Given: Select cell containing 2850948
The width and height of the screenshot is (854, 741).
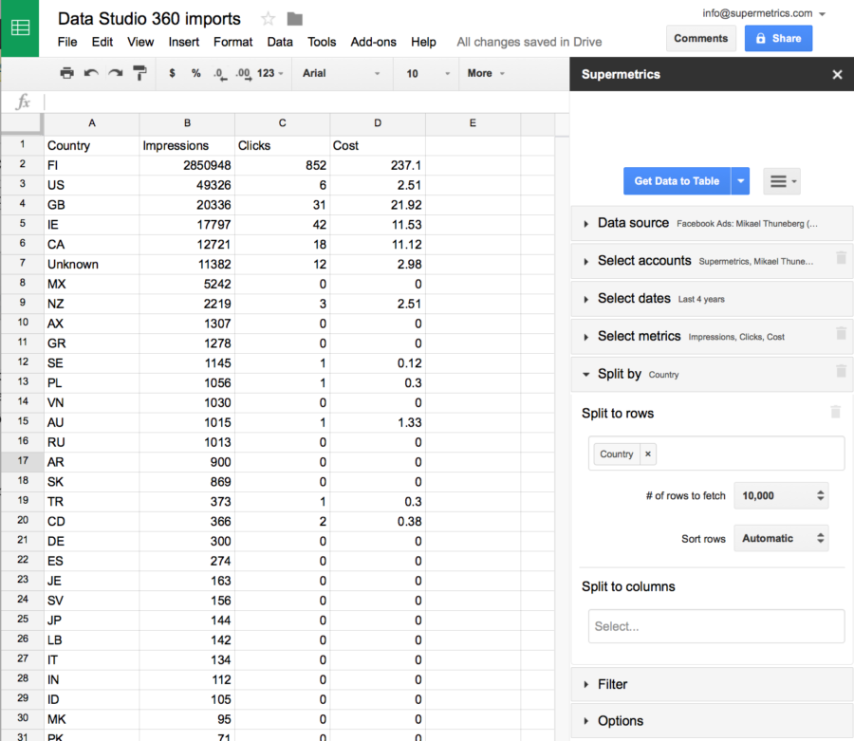Looking at the screenshot, I should pyautogui.click(x=187, y=165).
